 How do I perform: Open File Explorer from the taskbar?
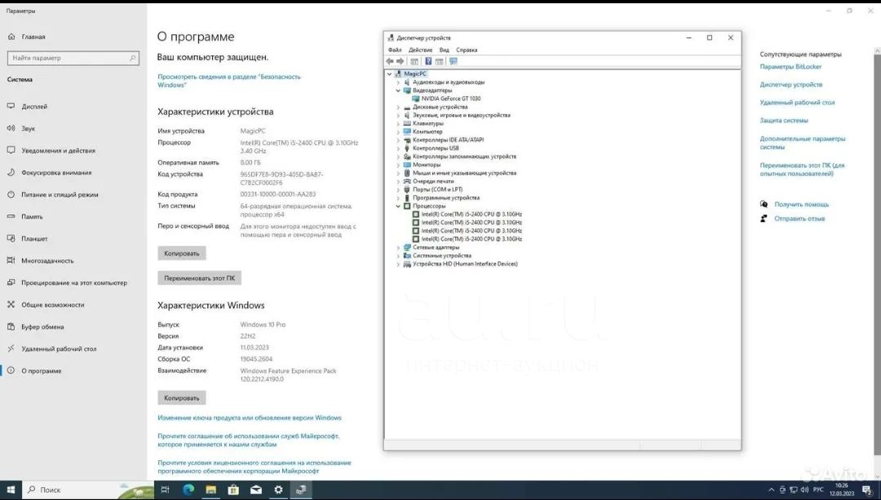pos(210,490)
